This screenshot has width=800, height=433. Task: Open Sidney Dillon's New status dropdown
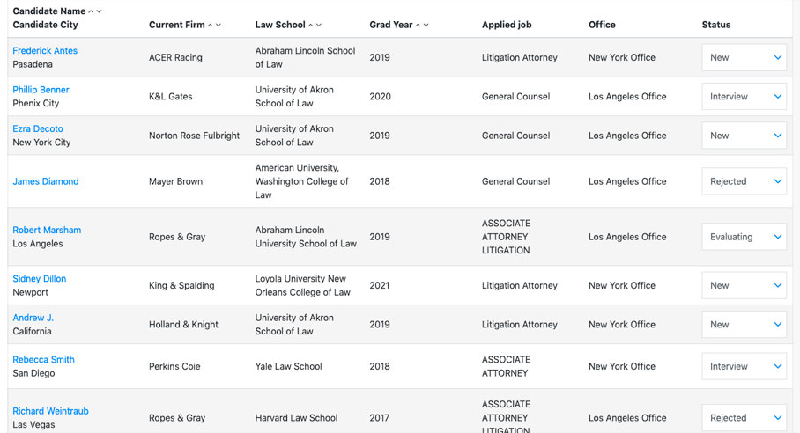(x=744, y=285)
